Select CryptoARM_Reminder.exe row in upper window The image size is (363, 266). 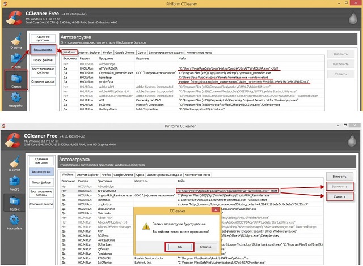click(x=193, y=73)
